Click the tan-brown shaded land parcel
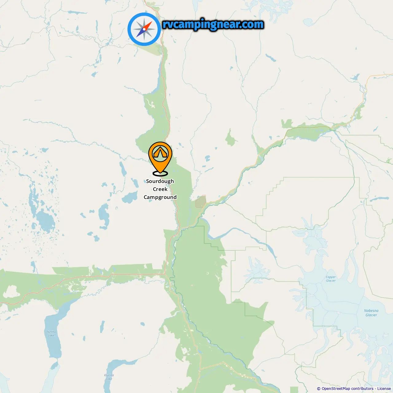 click(200, 202)
